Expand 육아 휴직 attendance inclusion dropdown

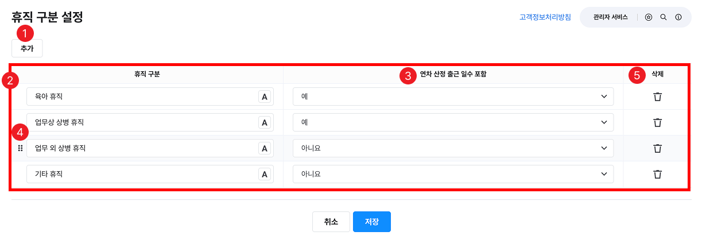(x=453, y=97)
